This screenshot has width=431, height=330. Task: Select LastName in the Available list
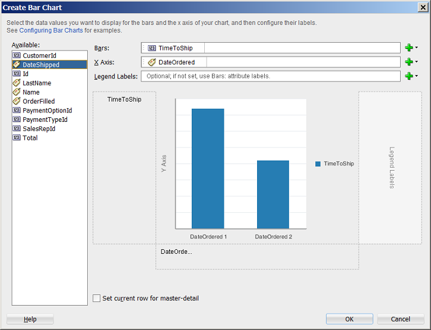coord(49,83)
